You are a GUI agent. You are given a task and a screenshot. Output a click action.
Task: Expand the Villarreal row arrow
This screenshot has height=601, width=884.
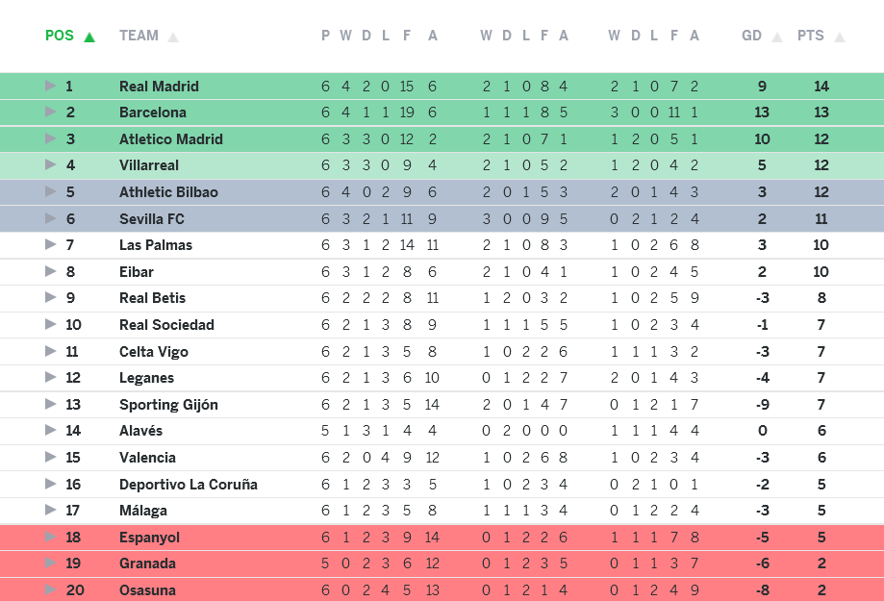[51, 165]
